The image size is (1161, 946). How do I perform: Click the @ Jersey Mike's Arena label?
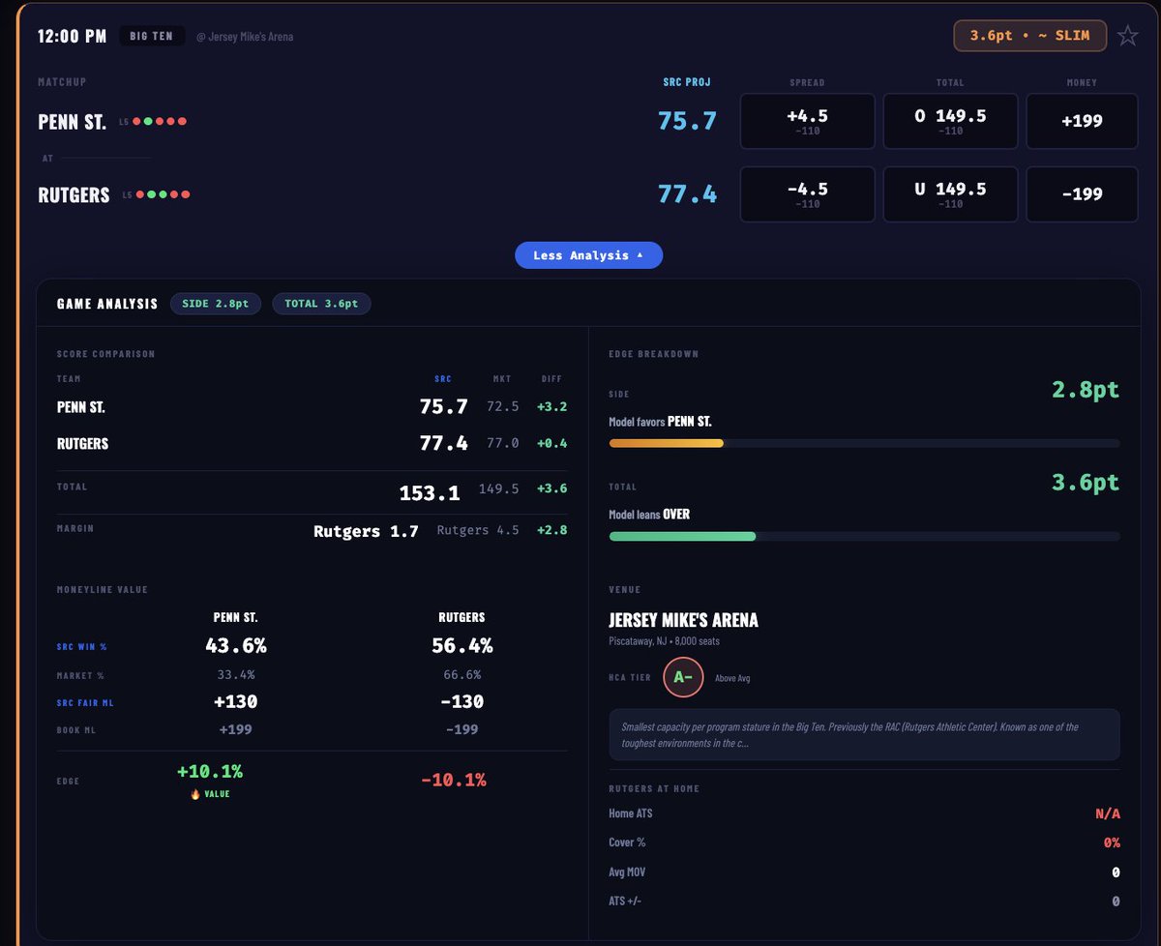pos(245,37)
